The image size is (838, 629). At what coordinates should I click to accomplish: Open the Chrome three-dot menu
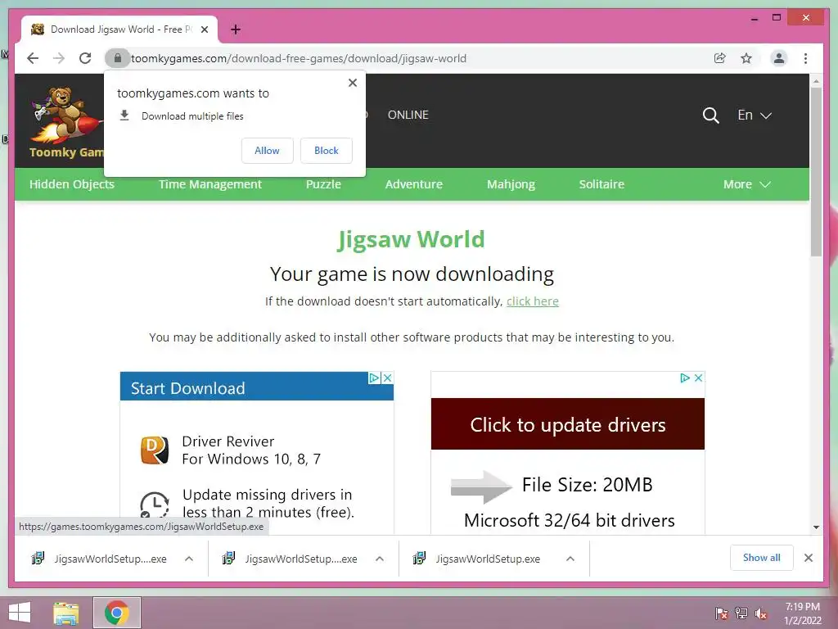tap(805, 58)
